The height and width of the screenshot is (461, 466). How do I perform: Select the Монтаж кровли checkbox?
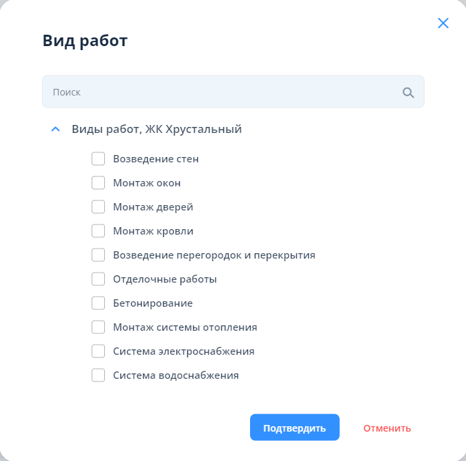98,231
